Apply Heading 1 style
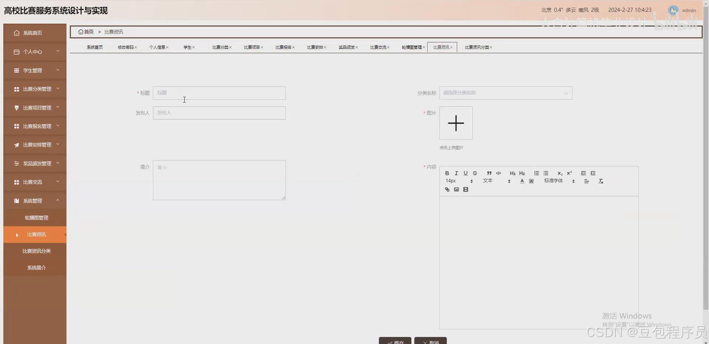Viewport: 709px width, 344px height. (x=513, y=173)
